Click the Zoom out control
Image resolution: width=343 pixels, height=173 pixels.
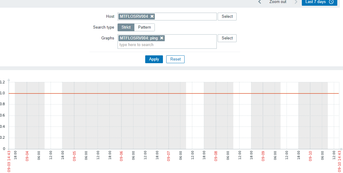tap(278, 2)
